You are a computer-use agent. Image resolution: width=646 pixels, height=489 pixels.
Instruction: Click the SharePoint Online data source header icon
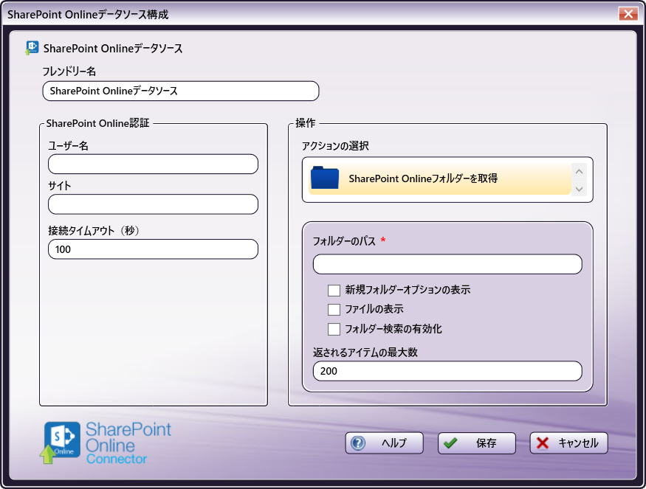[x=32, y=48]
